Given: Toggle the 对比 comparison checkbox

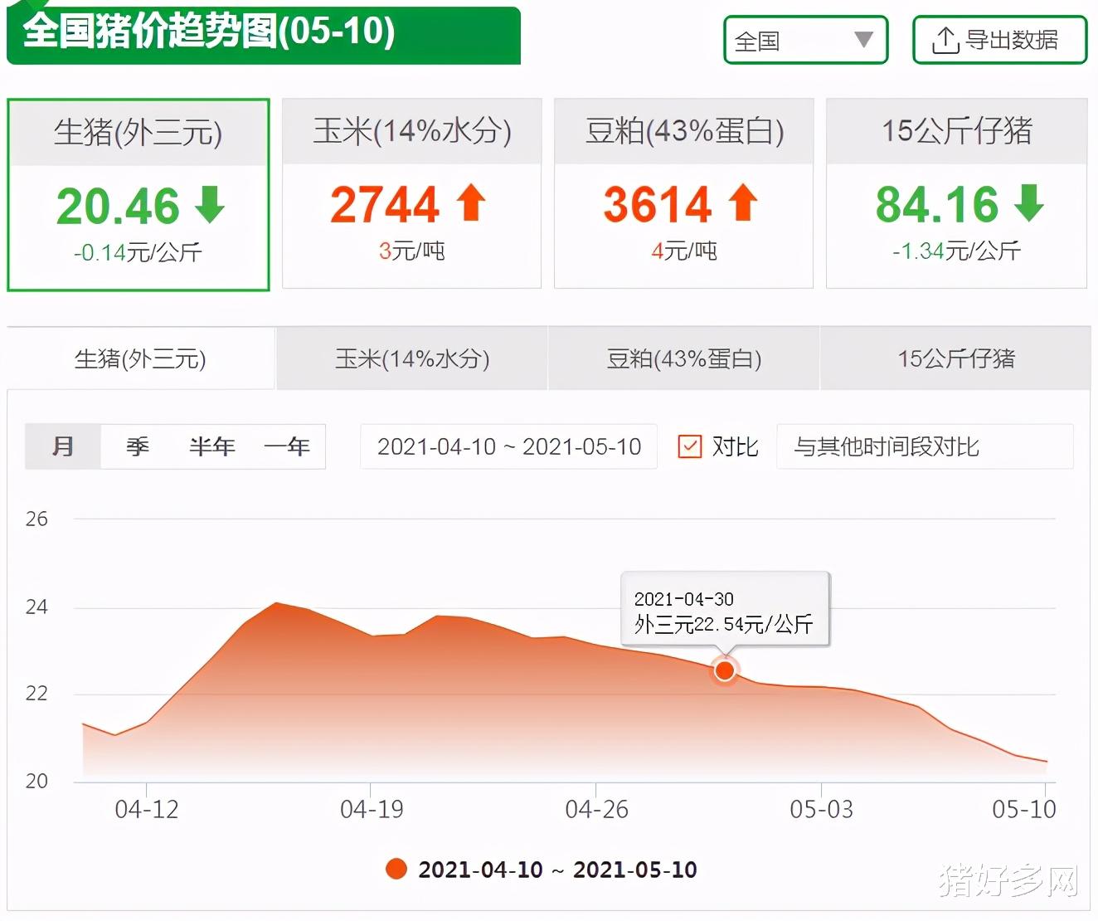Looking at the screenshot, I should (x=690, y=446).
